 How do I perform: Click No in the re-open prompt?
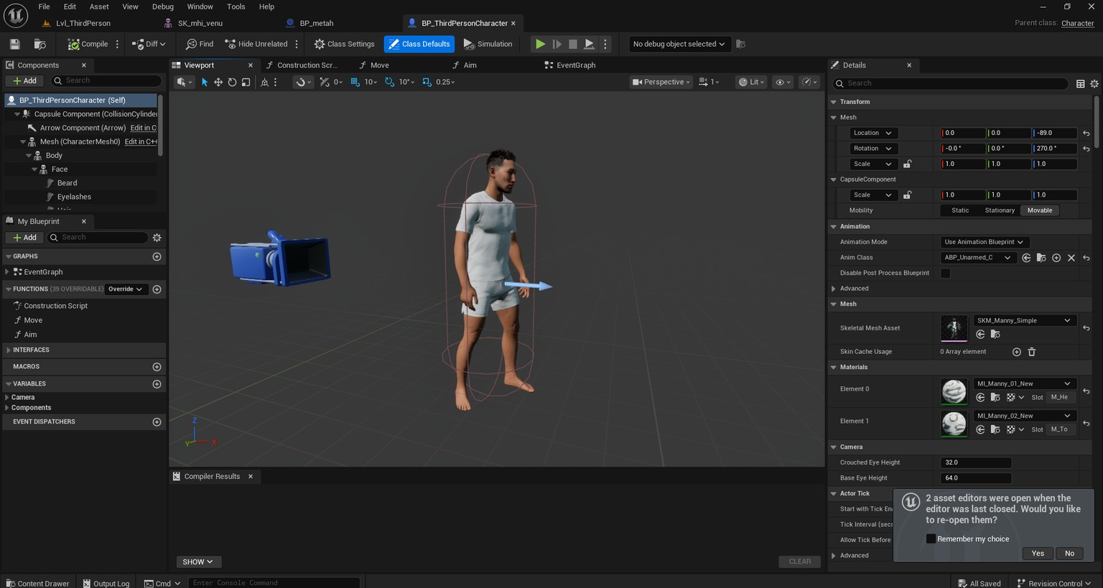(1070, 554)
